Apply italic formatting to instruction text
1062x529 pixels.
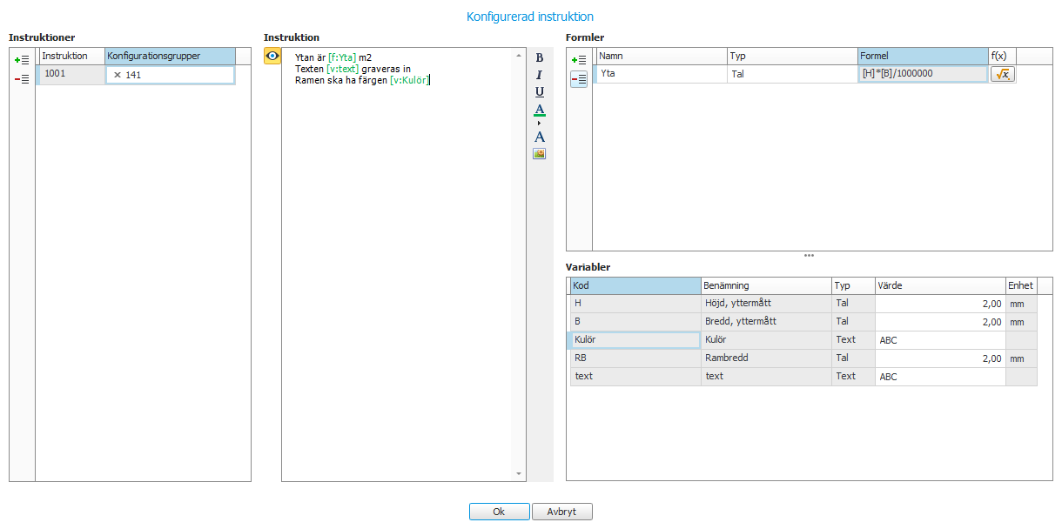click(x=540, y=75)
